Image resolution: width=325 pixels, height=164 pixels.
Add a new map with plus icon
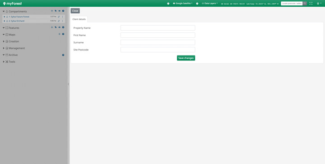click(59, 34)
